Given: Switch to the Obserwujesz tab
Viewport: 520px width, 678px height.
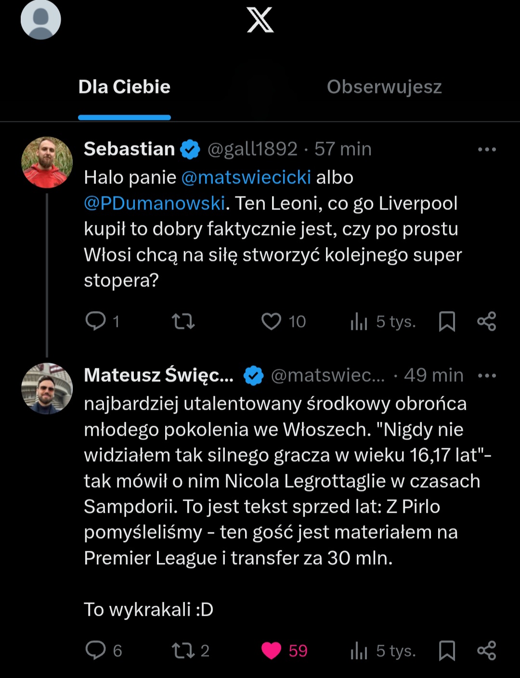Looking at the screenshot, I should point(384,87).
